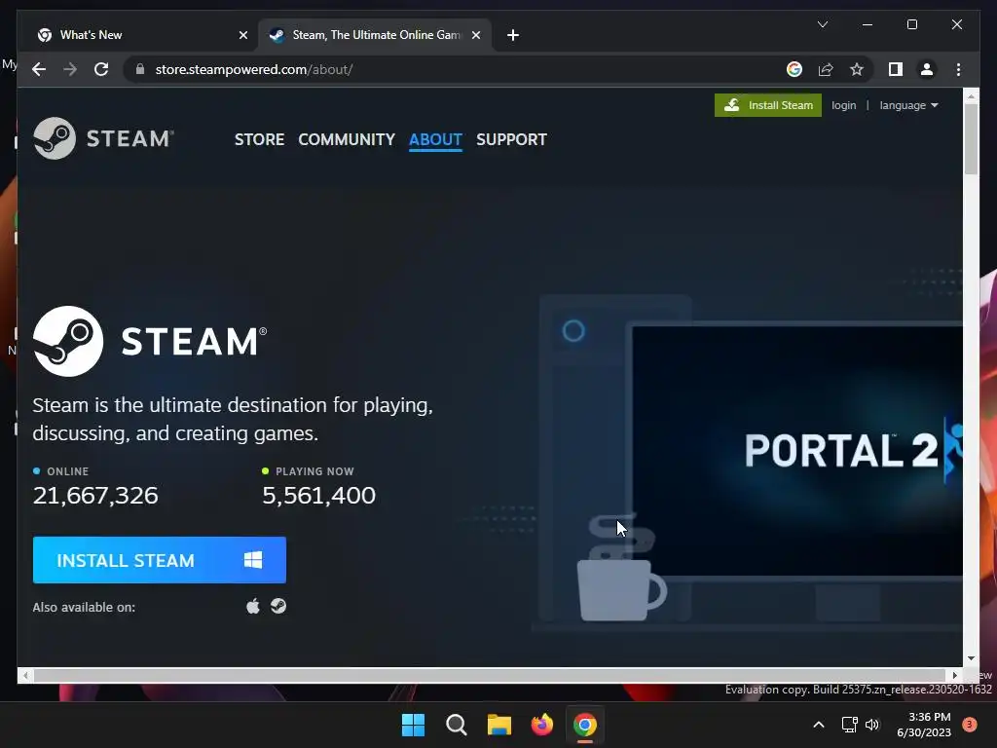Open the COMMUNITY menu
Screen dimensions: 997x748
coord(347,139)
